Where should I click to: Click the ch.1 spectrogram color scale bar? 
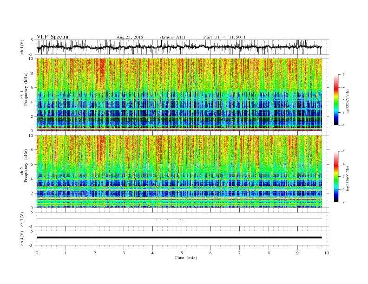(x=336, y=100)
